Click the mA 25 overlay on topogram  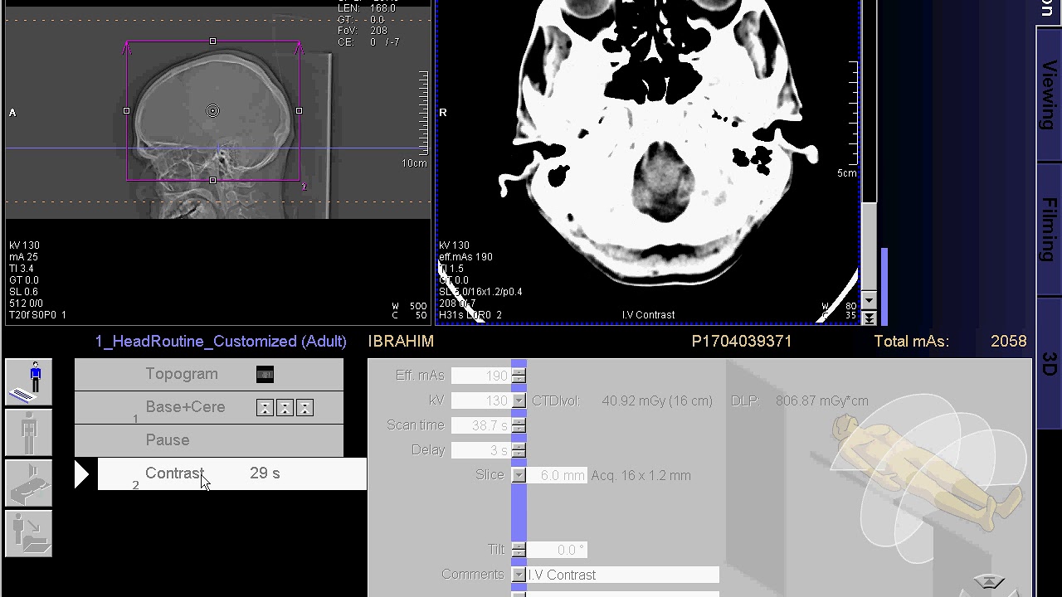click(x=23, y=257)
